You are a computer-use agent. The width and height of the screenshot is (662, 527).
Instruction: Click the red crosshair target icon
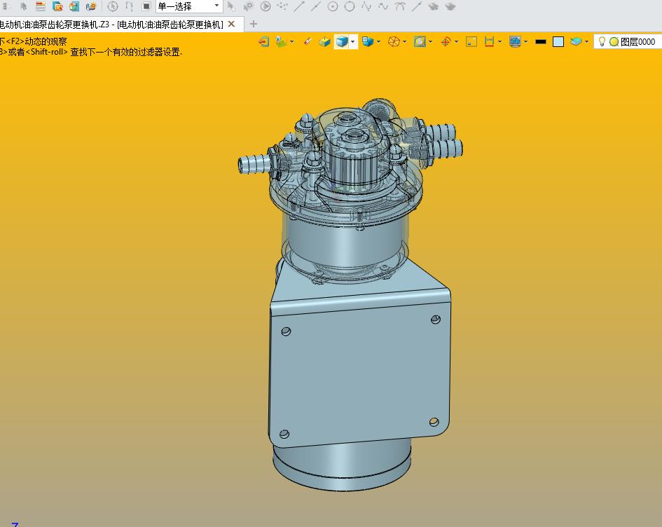446,41
